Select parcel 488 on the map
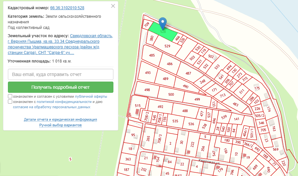The height and width of the screenshot is (176, 298). pyautogui.click(x=185, y=111)
